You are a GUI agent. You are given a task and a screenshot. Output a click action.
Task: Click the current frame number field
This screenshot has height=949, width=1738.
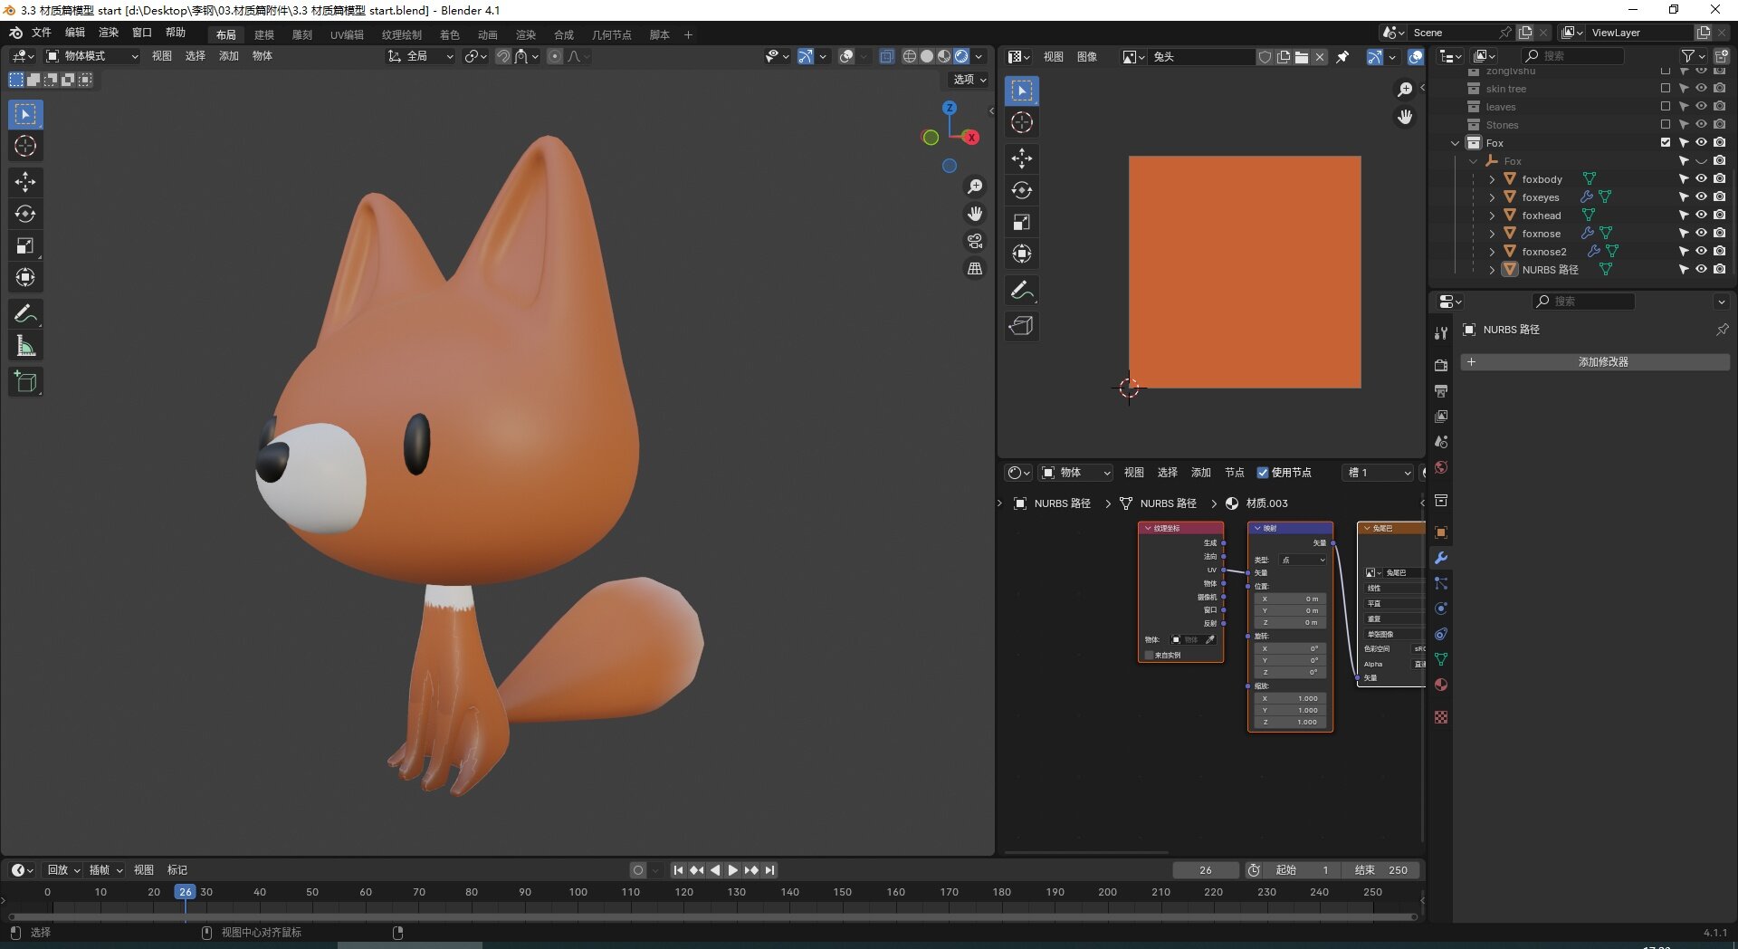pos(1205,870)
